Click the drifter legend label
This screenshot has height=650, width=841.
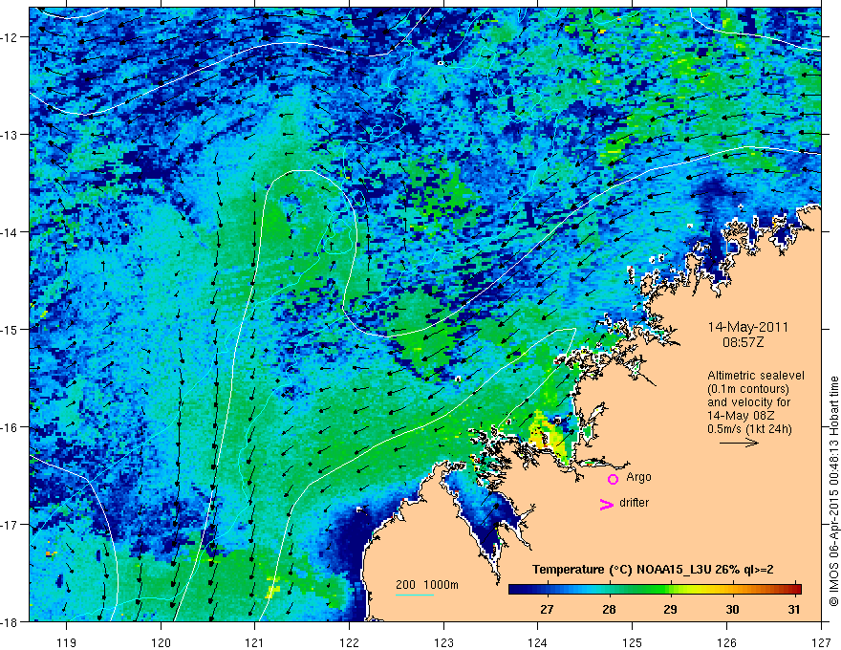634,503
